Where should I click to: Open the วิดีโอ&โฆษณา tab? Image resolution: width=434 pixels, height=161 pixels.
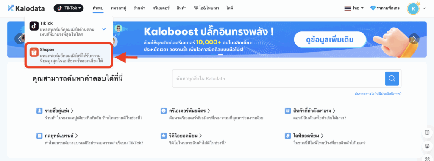[206, 8]
